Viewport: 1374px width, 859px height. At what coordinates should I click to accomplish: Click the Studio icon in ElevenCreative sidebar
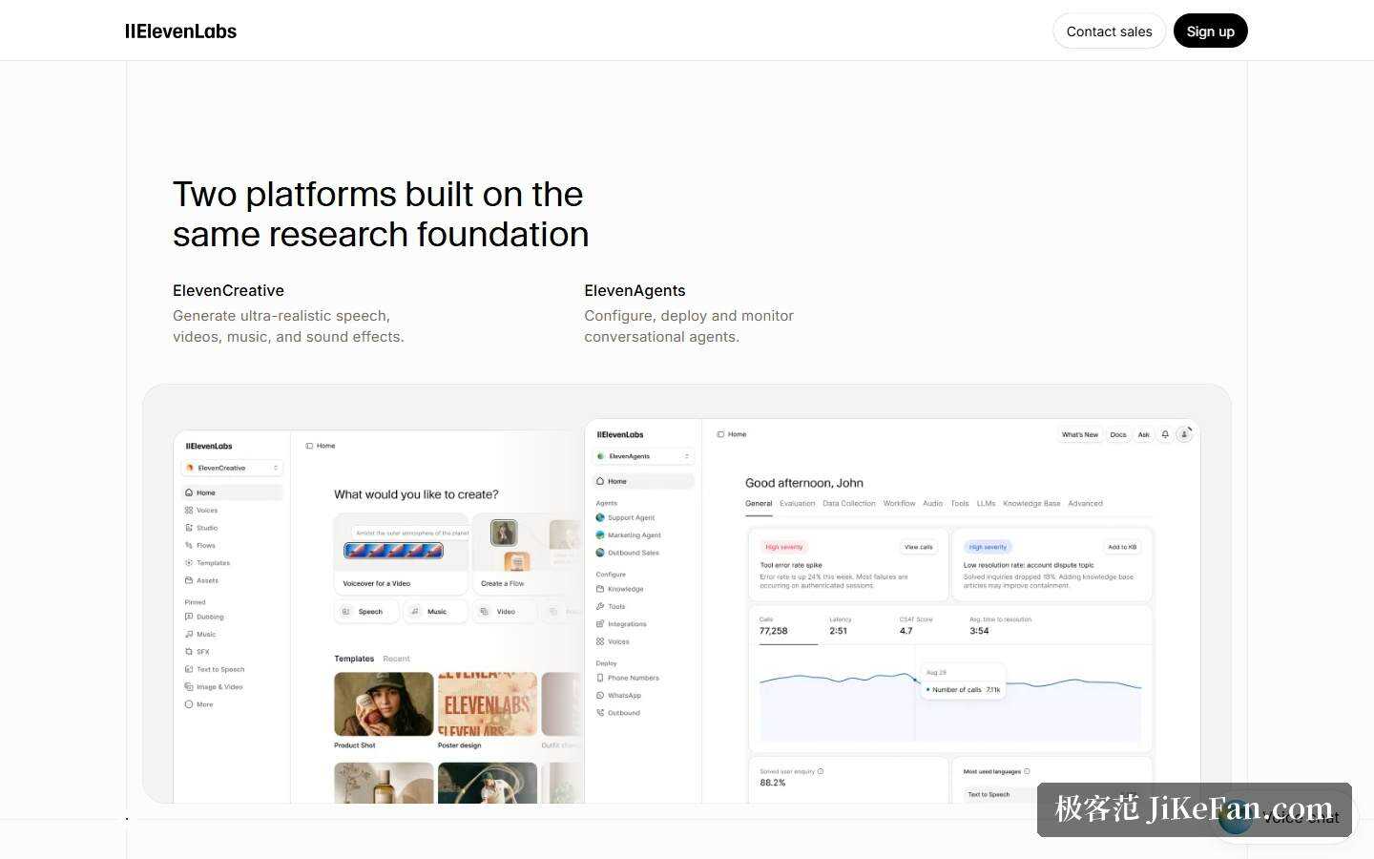(189, 528)
